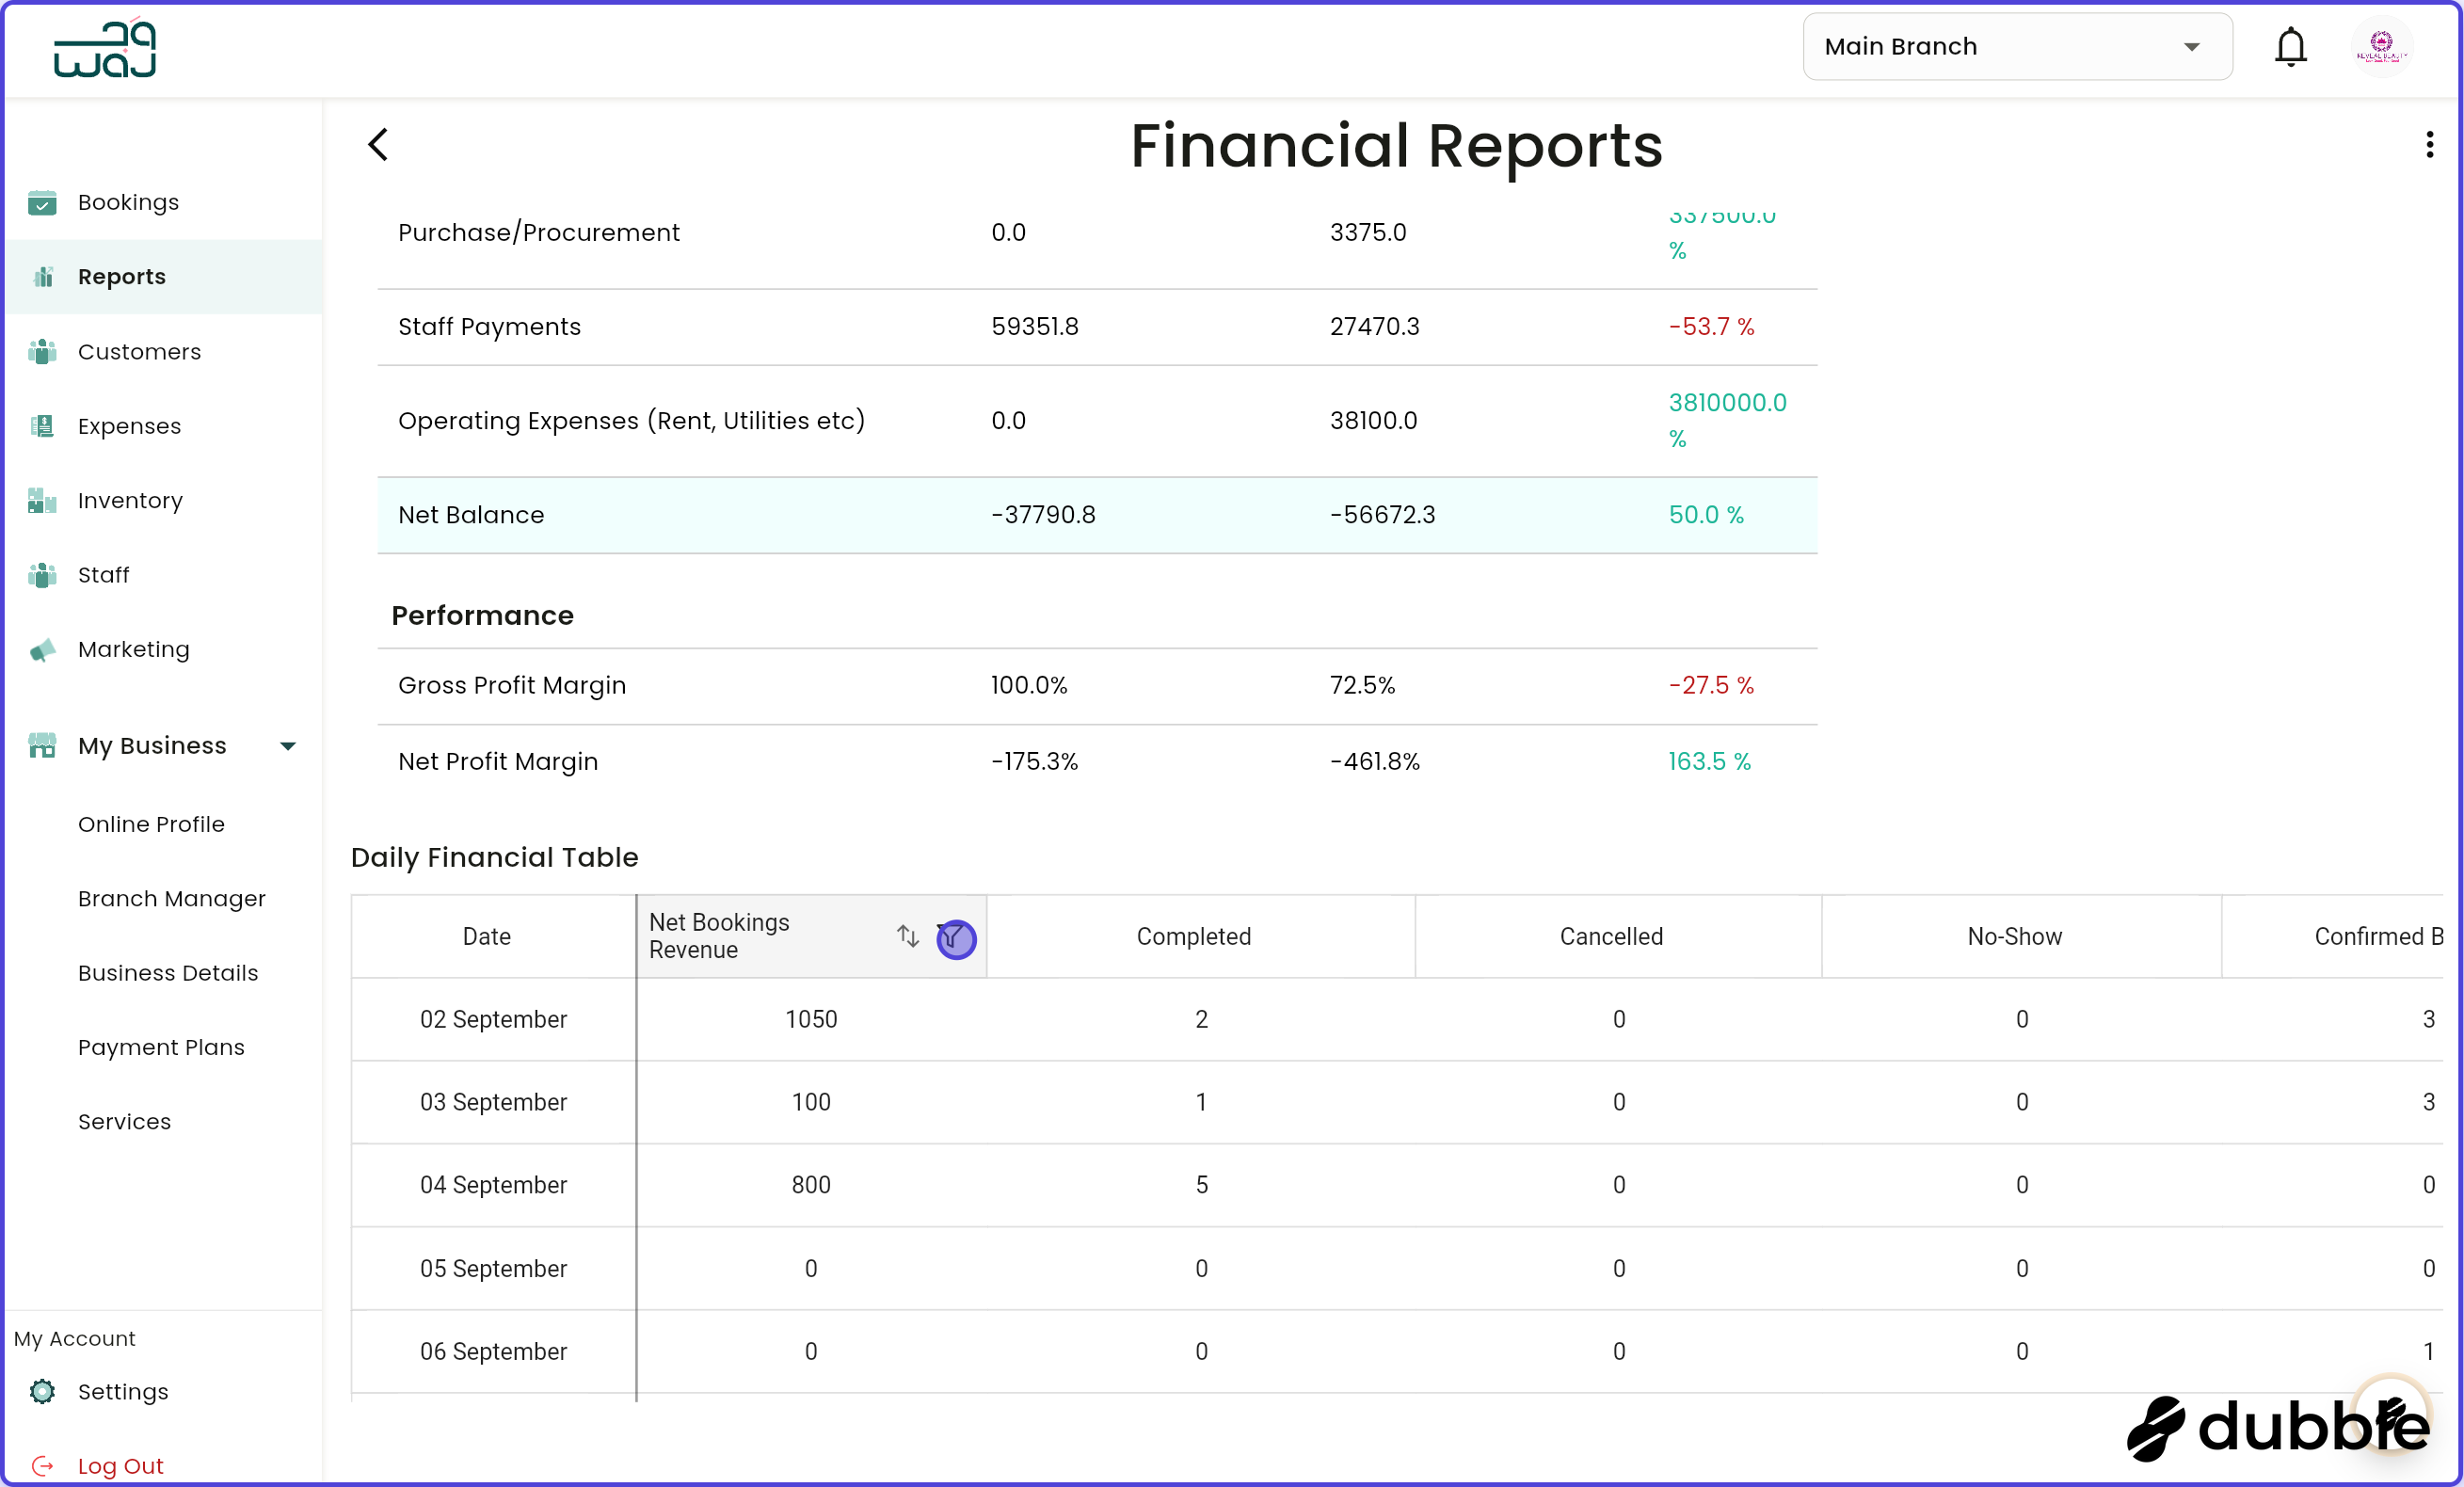Select the Customers icon
Screen dimensions: 2464x1487
[x=42, y=351]
